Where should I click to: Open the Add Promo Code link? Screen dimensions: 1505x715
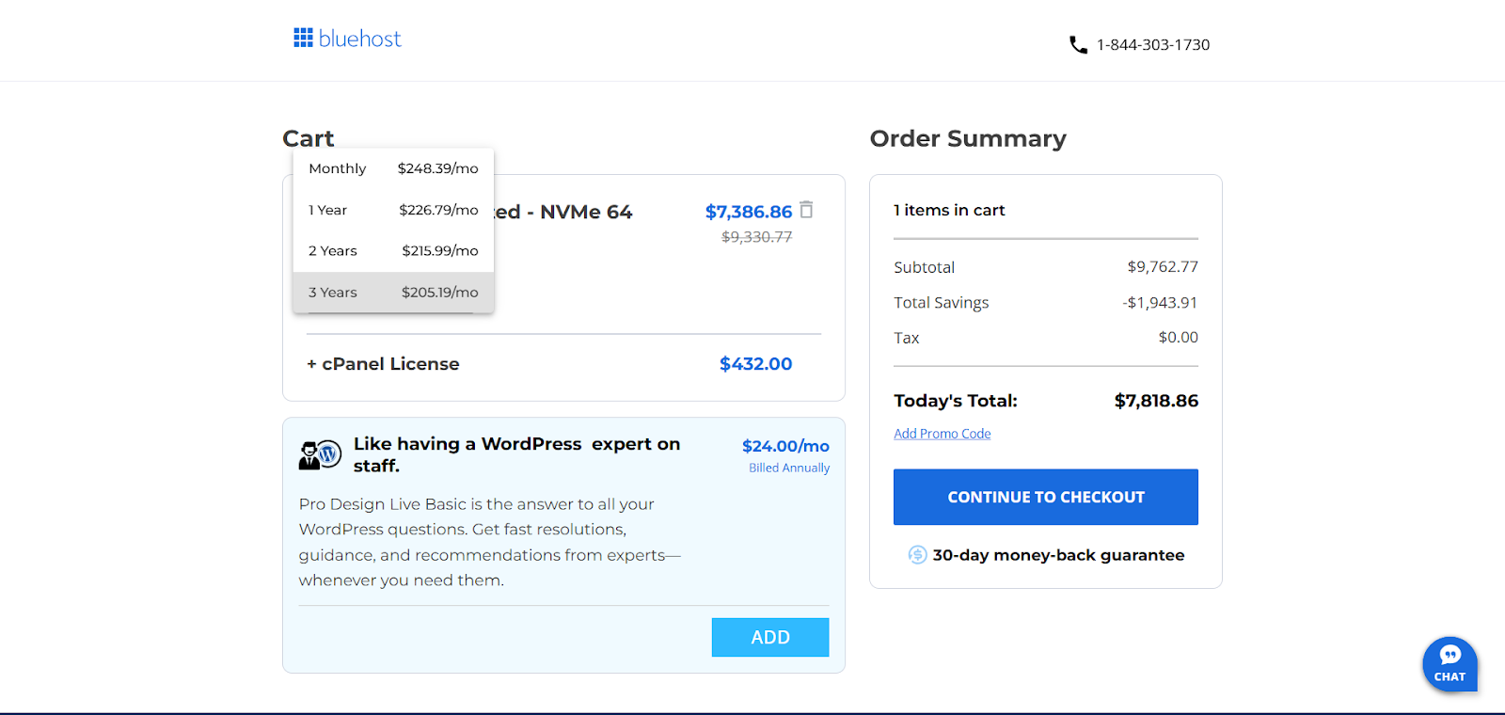pos(943,434)
